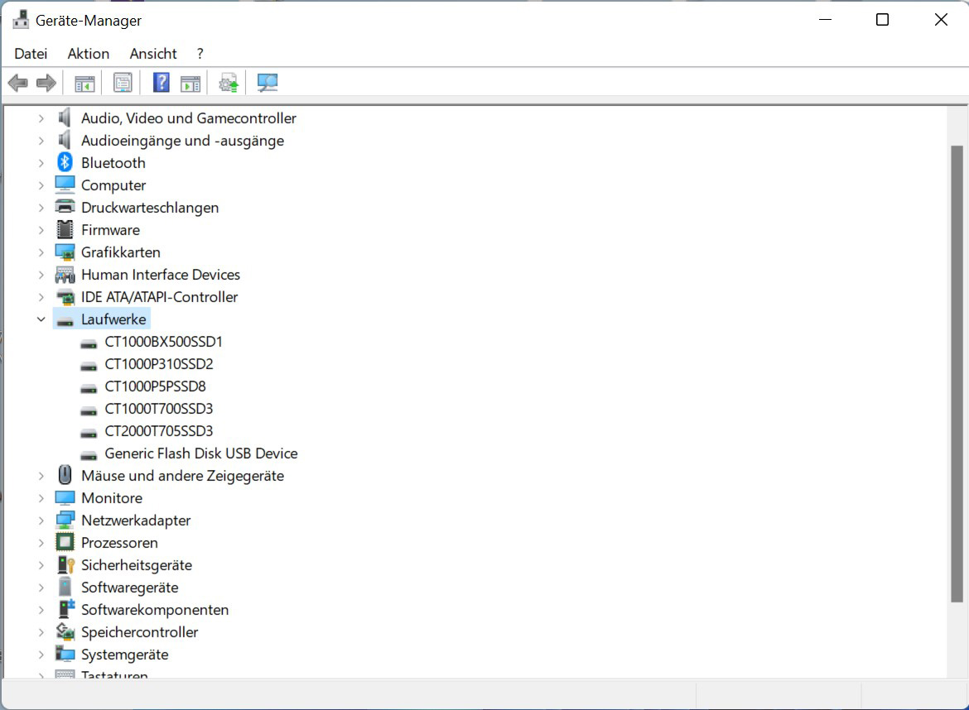
Task: Toggle the show/hide action pane toolbar icon
Action: tap(190, 83)
